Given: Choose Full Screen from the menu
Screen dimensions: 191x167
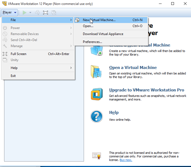Looking at the screenshot, I should pyautogui.click(x=38, y=54).
